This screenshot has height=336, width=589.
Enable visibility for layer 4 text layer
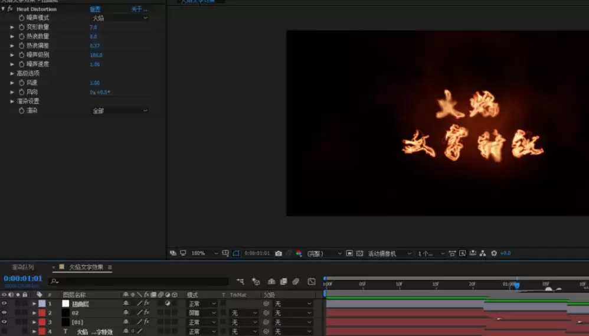click(4, 331)
